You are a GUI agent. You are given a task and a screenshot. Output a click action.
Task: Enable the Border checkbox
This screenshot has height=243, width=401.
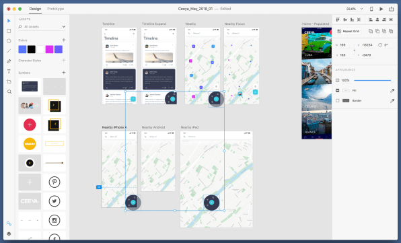337,101
